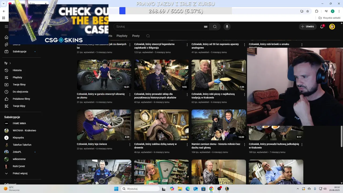The height and width of the screenshot is (193, 343).
Task: Open Chrome profile R avatar
Action: [x=333, y=11]
